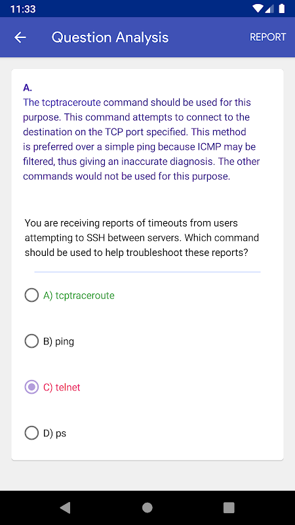Tap the back arrow in header

[x=20, y=37]
